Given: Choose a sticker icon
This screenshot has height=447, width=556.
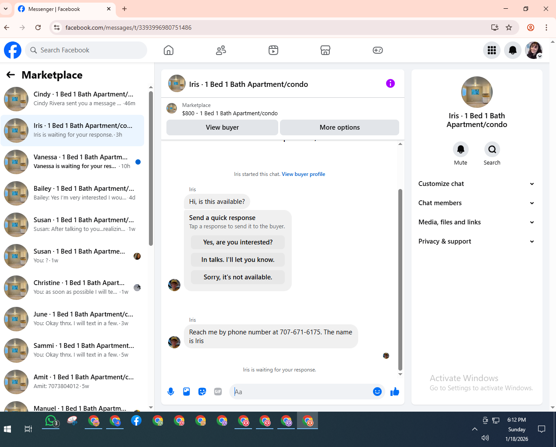Looking at the screenshot, I should click(x=202, y=392).
